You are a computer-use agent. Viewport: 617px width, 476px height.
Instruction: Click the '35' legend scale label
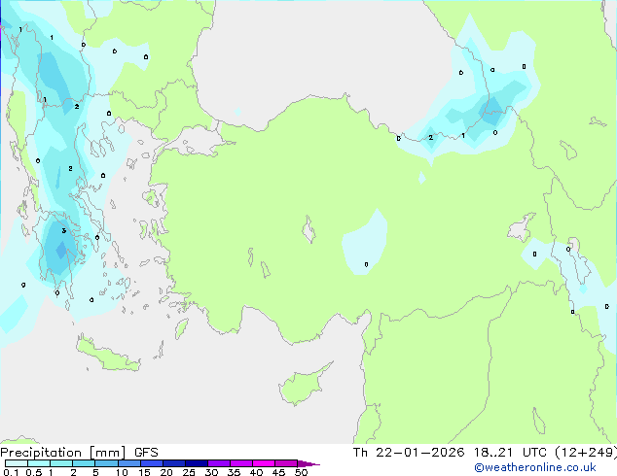[x=234, y=472]
